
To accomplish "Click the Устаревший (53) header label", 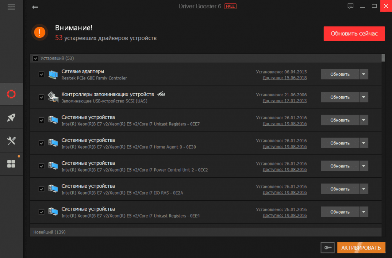I will click(57, 58).
